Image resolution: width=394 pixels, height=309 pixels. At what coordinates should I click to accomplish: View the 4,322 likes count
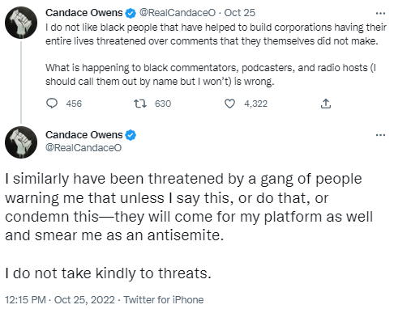[x=256, y=104]
